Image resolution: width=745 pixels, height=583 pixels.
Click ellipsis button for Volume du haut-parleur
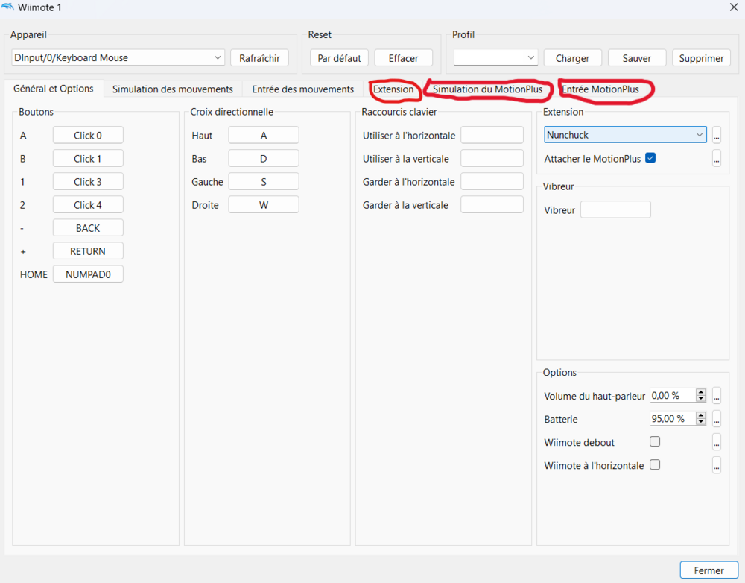click(x=717, y=395)
